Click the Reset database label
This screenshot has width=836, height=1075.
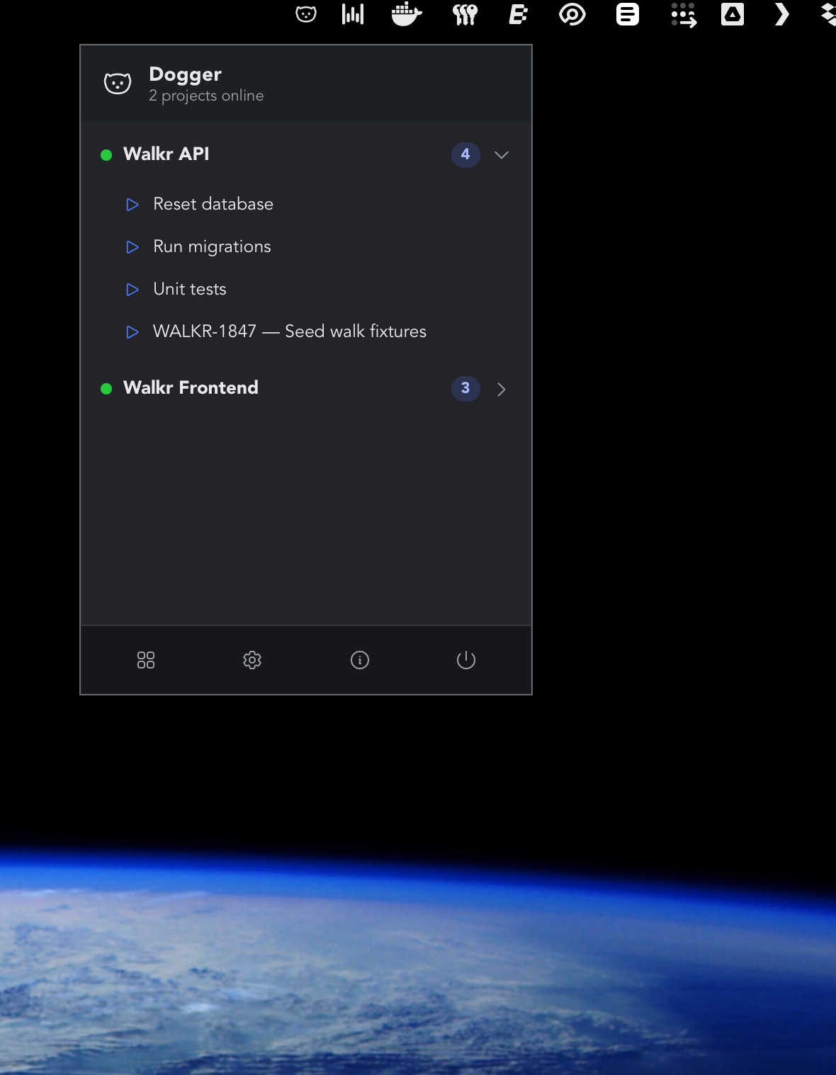click(213, 204)
